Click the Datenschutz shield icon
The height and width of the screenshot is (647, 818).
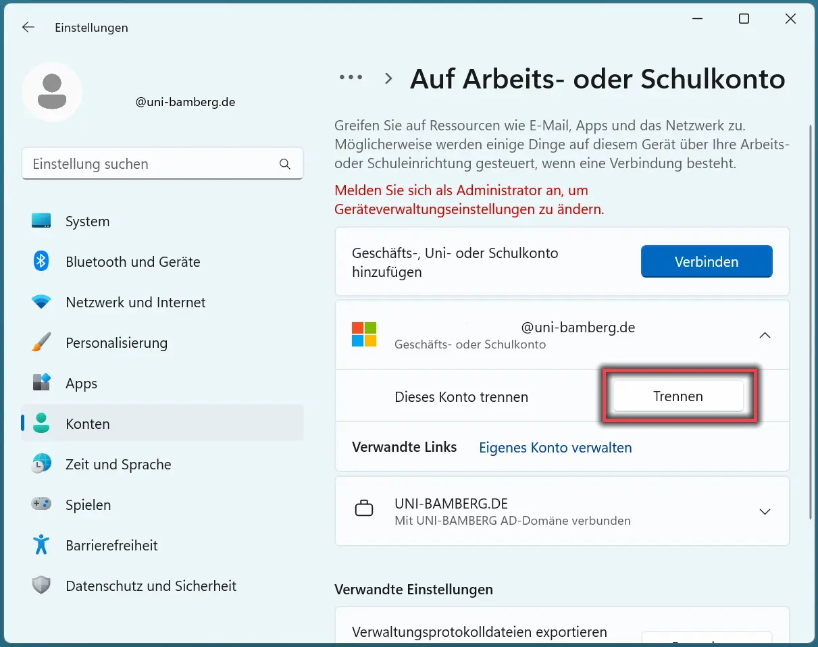coord(41,586)
